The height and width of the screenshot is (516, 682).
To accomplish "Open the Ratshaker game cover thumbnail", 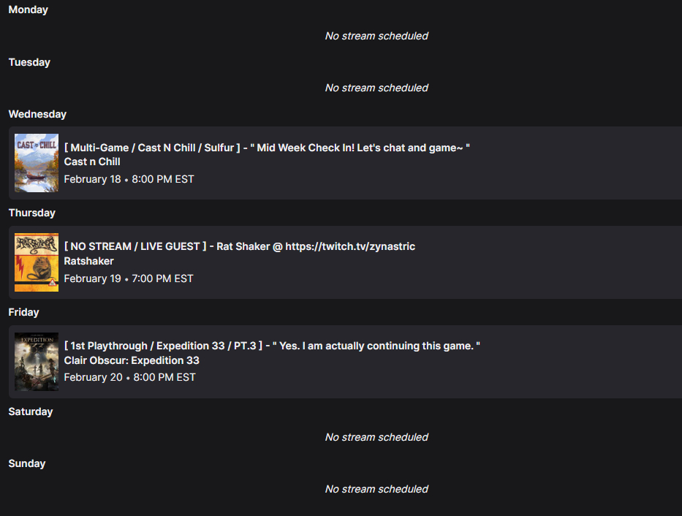I will coord(37,262).
